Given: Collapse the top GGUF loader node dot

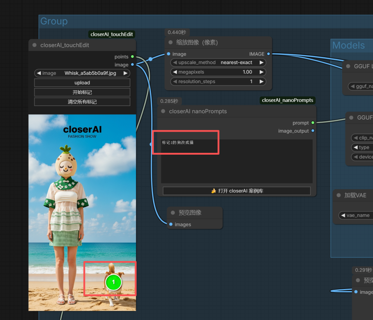Looking at the screenshot, I should click(348, 66).
